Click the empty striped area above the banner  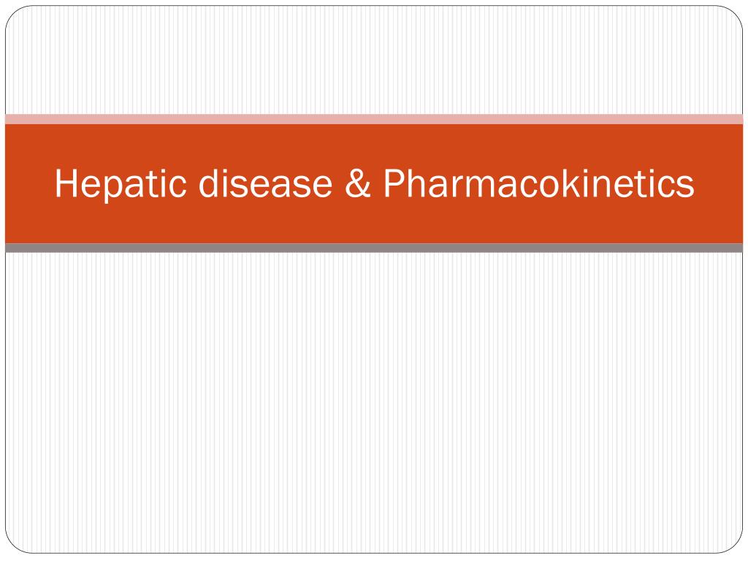(374, 60)
